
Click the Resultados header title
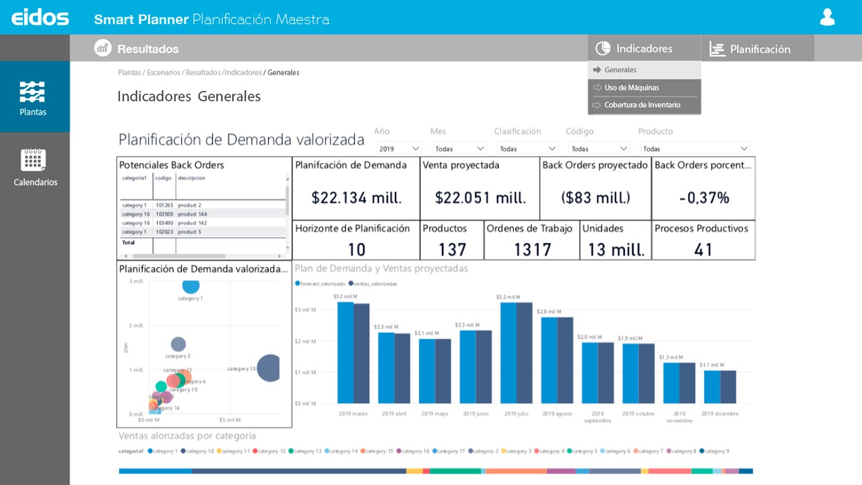coord(148,49)
